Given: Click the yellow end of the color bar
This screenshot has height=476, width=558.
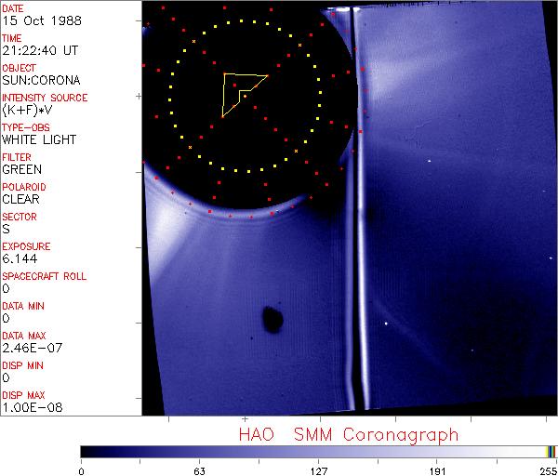Looking at the screenshot, I should tap(548, 452).
